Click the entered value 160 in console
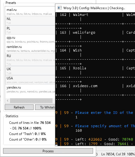 tap(79, 130)
